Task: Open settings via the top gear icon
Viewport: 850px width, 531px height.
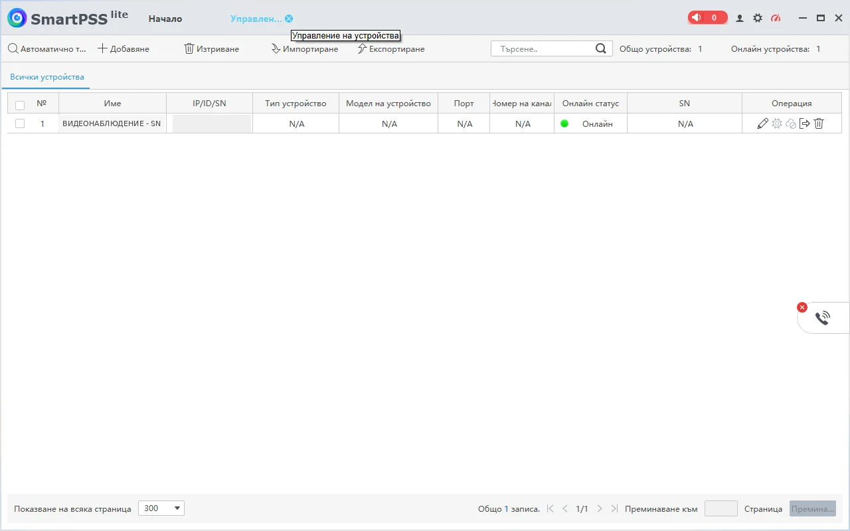Action: [x=758, y=19]
